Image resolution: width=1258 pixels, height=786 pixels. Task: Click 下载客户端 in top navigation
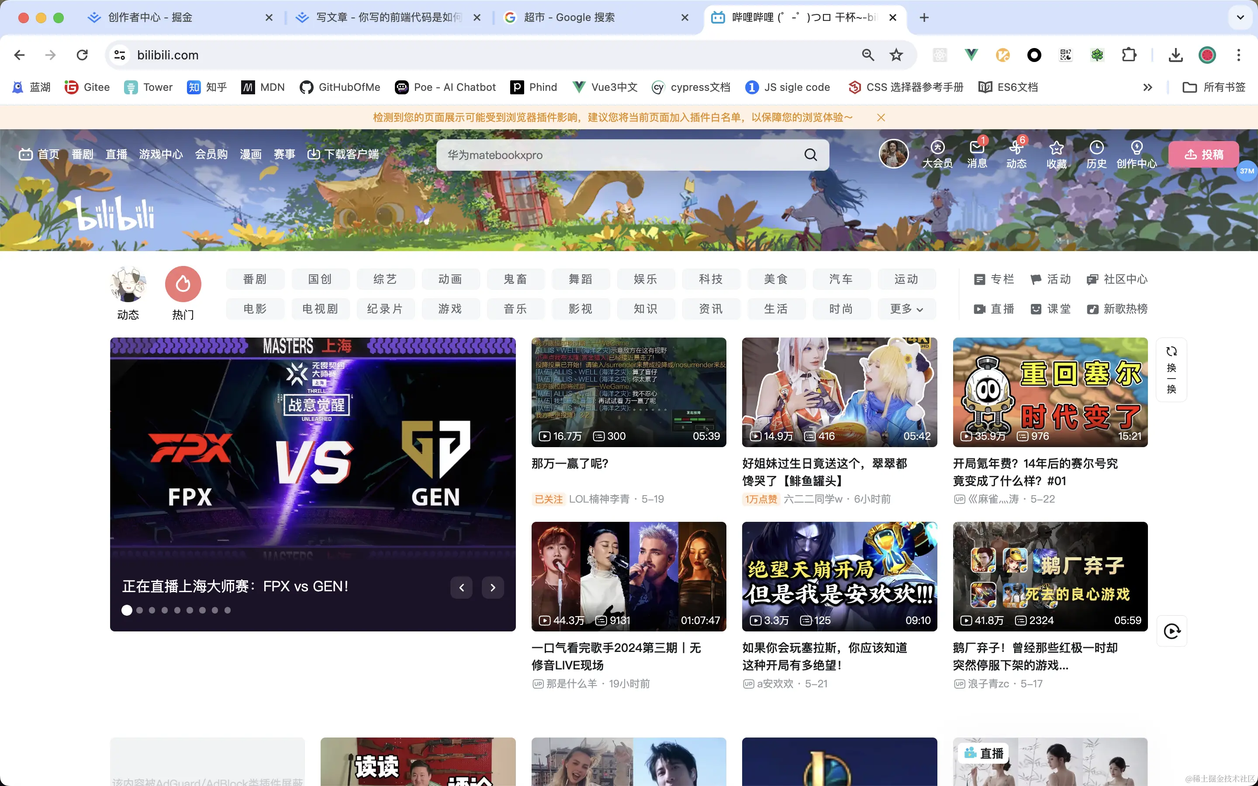coord(343,155)
